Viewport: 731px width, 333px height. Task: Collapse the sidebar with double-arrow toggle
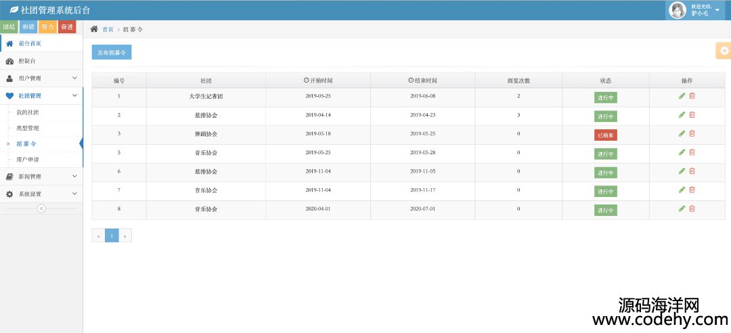[x=41, y=208]
